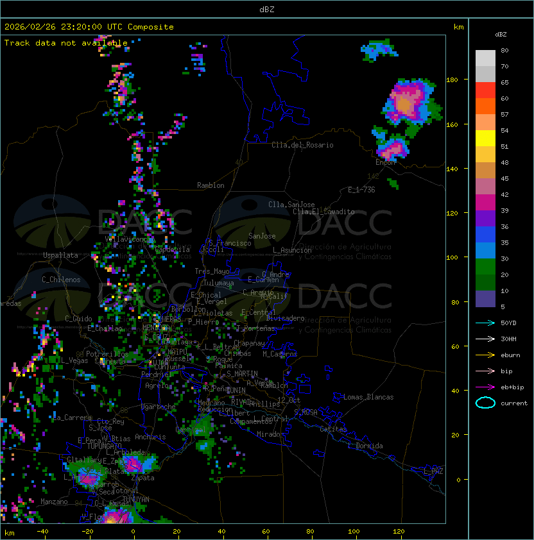This screenshot has height=540, width=534.
Task: Click the 'L_Asuncion' map label
Action: tap(292, 250)
